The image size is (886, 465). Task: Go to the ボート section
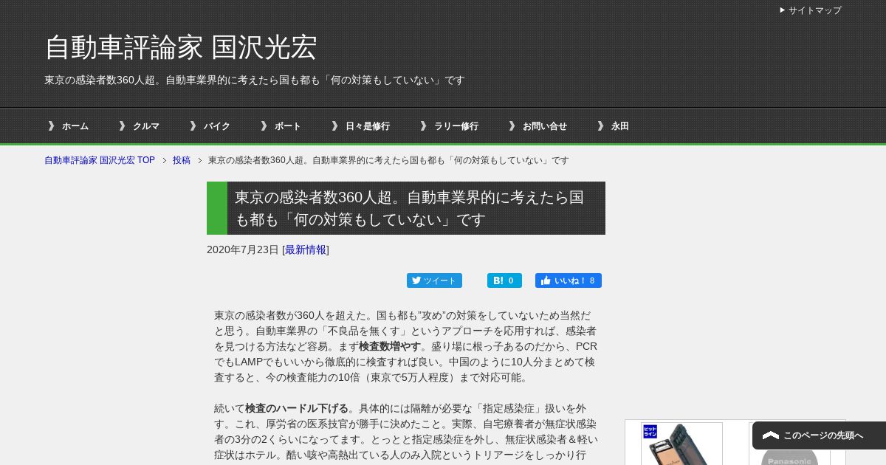click(288, 126)
